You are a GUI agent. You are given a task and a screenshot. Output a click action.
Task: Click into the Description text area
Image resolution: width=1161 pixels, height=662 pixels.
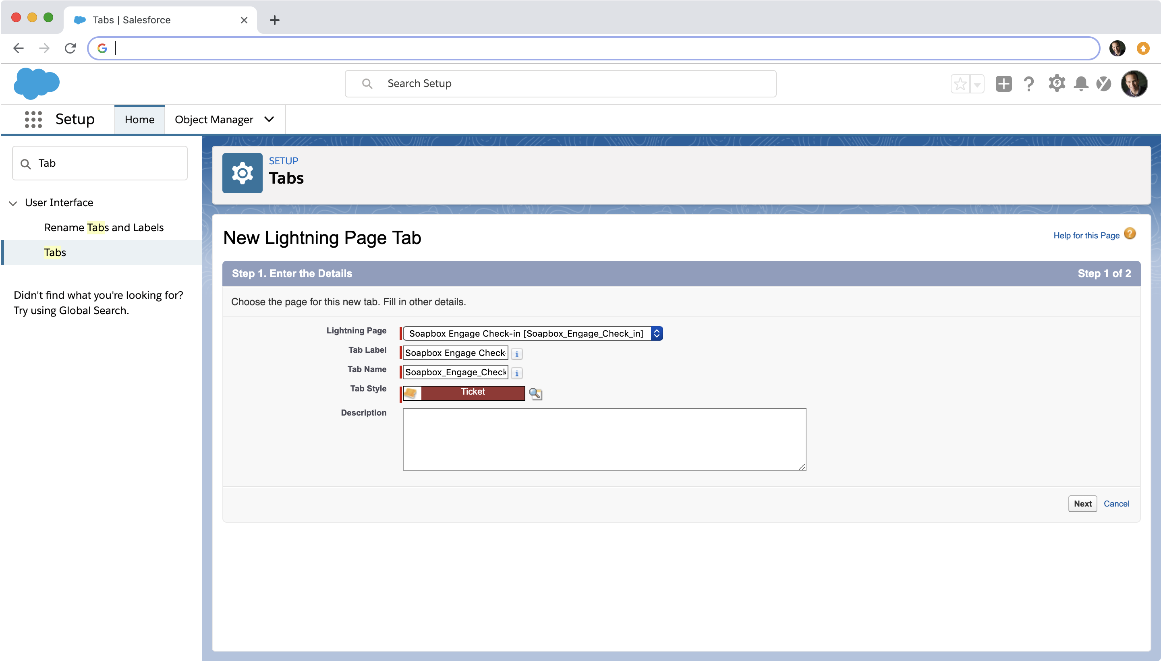point(604,440)
